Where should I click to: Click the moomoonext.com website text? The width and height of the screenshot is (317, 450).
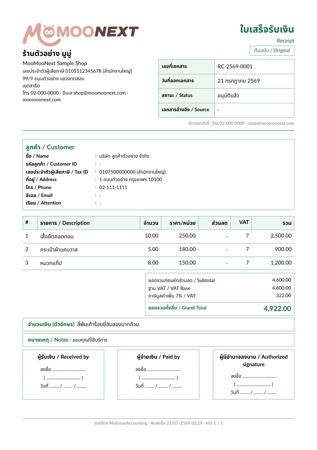42,100
